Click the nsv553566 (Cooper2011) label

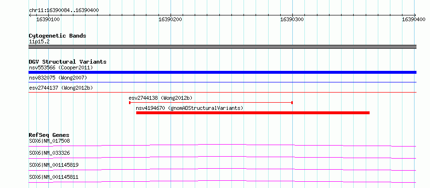tap(61, 67)
